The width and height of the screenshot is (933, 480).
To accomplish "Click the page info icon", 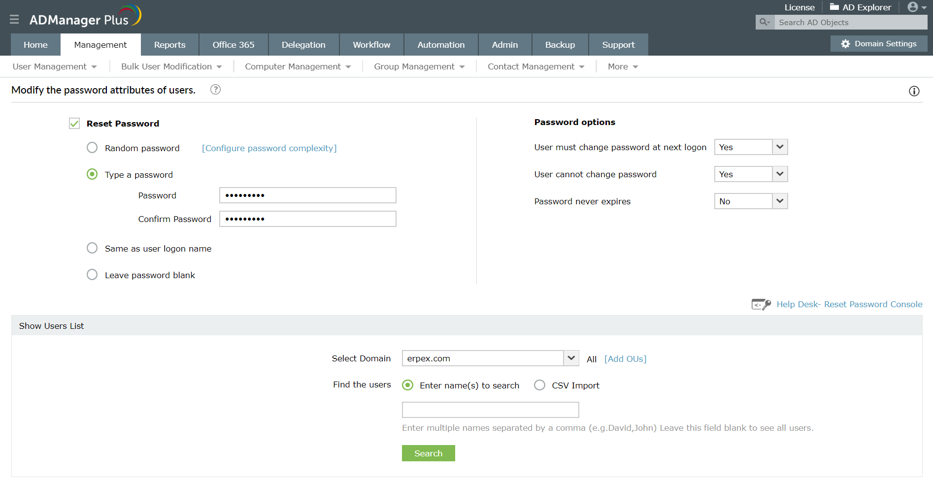I will (914, 91).
